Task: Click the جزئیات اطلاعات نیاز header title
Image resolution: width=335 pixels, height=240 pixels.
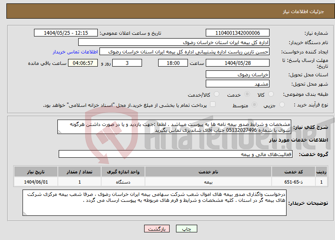Action: click(x=304, y=11)
